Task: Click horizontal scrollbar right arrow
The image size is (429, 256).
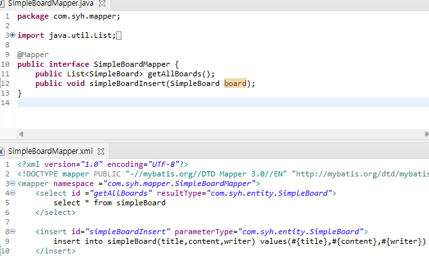Action: [x=426, y=134]
